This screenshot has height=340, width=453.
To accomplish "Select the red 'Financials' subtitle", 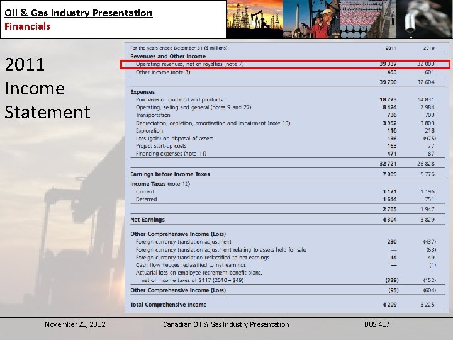I will [28, 26].
